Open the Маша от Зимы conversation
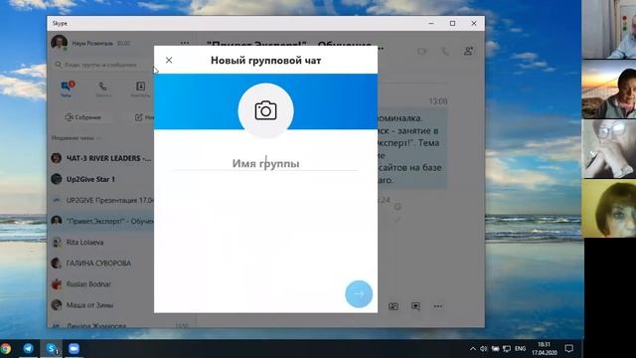The height and width of the screenshot is (358, 636). pos(102,305)
